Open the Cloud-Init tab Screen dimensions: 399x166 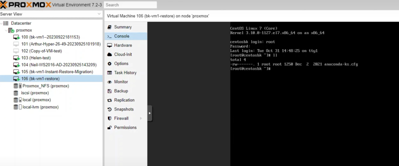click(126, 54)
